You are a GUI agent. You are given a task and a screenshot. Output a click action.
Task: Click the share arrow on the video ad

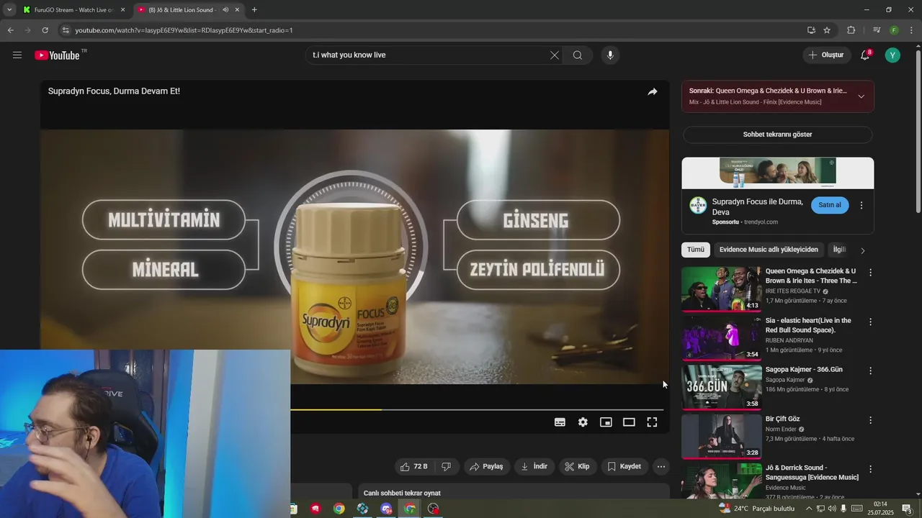652,91
